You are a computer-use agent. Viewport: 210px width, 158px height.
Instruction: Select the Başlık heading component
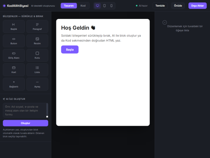click(14, 26)
